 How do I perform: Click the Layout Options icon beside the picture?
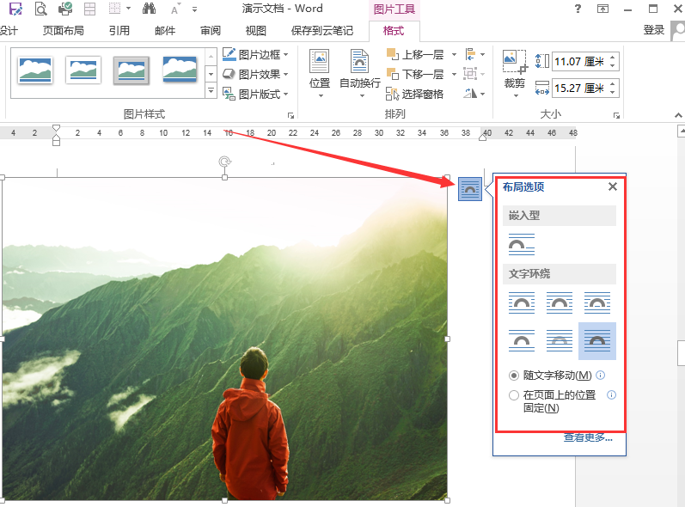469,189
